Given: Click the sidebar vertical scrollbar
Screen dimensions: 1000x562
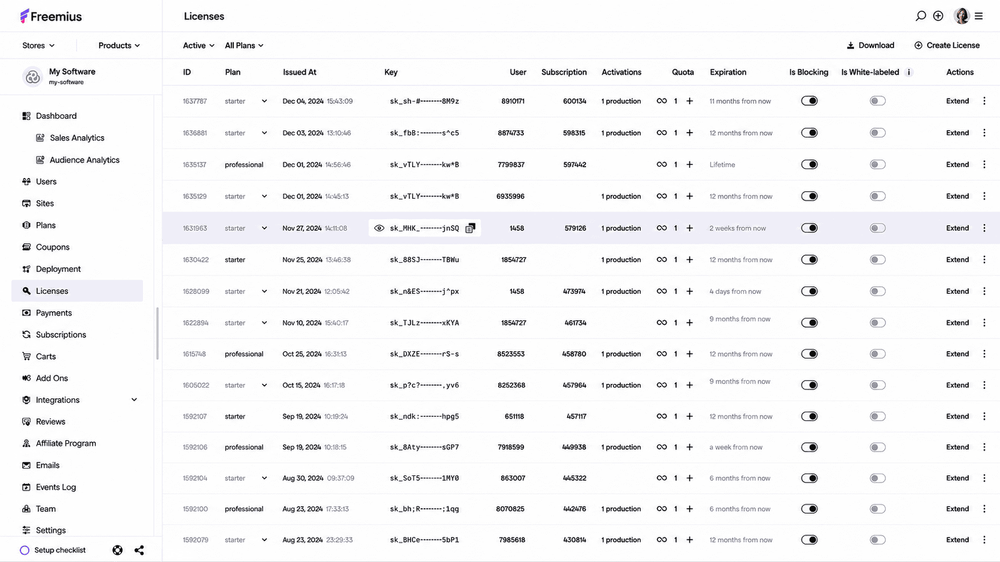Looking at the screenshot, I should click(x=157, y=333).
